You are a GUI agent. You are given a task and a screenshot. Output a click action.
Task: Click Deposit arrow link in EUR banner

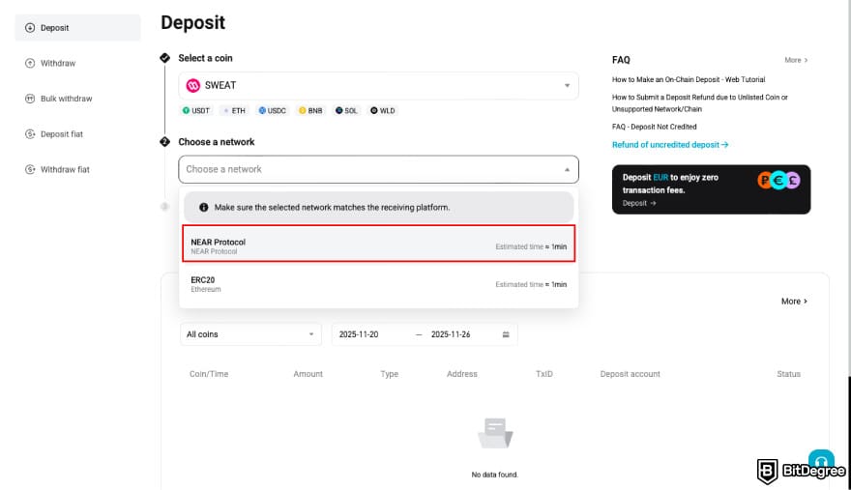(639, 203)
